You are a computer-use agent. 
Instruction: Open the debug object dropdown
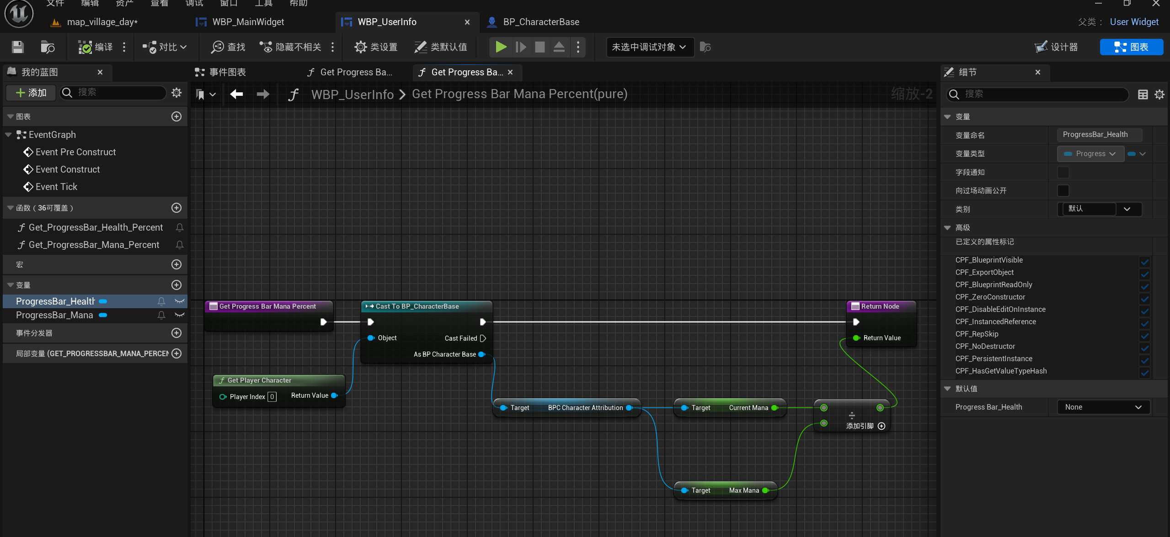(649, 47)
